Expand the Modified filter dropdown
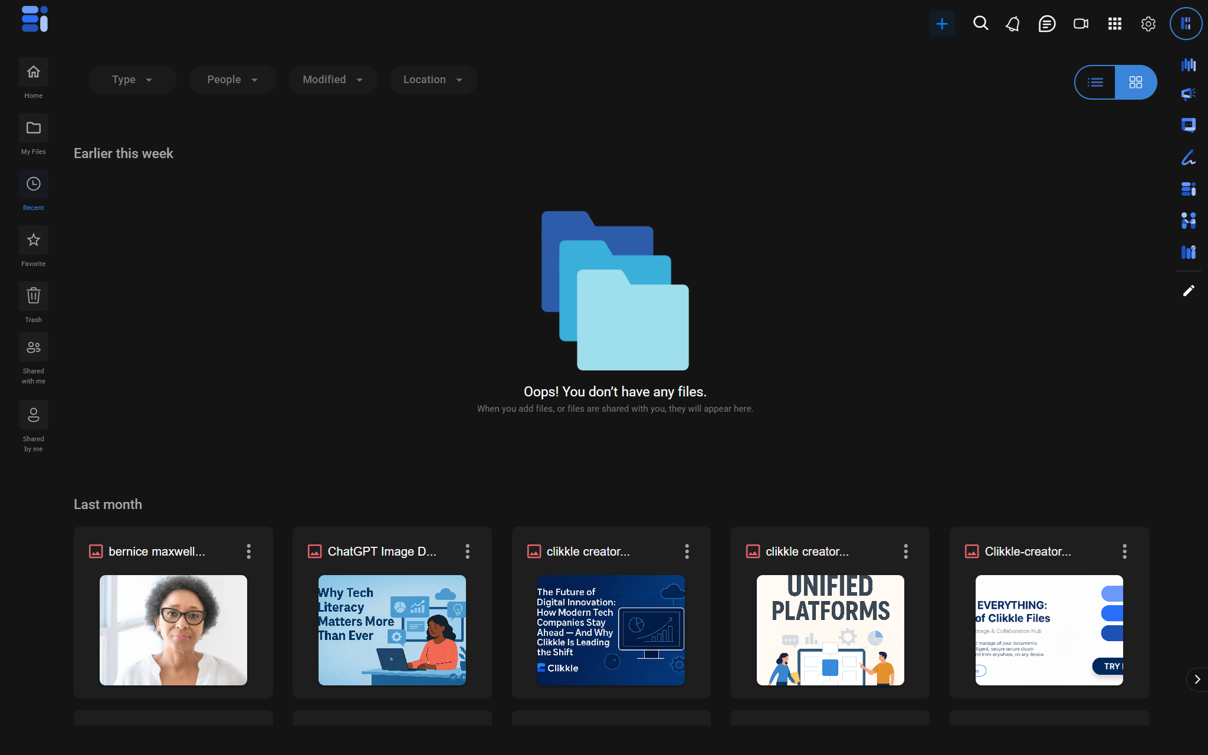Screen dimensions: 1208x755 (x=333, y=80)
